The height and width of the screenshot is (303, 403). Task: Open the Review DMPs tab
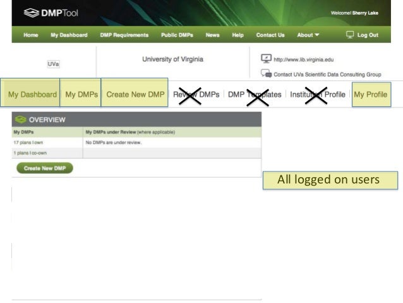[196, 94]
